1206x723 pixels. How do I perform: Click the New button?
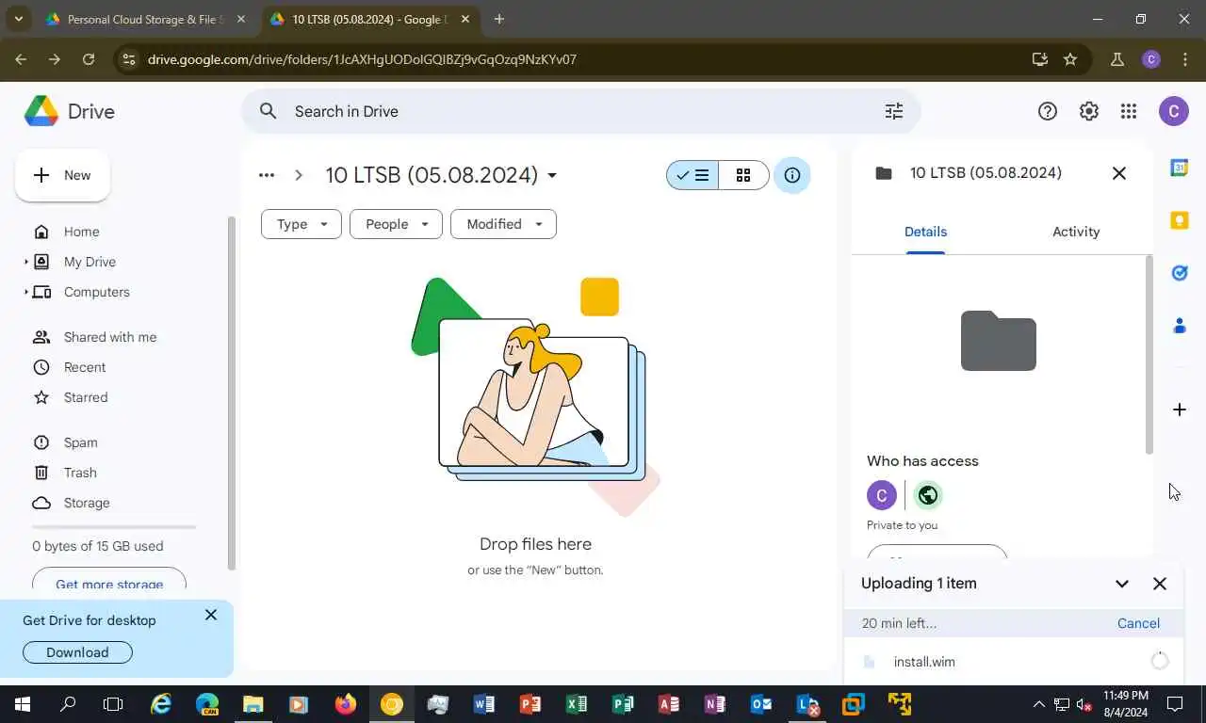tap(62, 175)
